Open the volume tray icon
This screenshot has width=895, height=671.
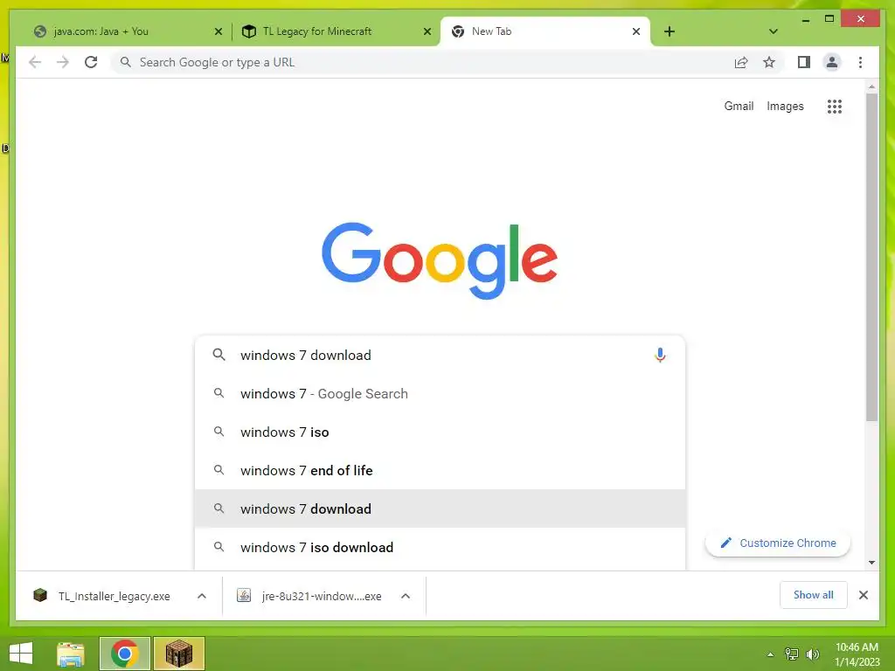point(812,654)
